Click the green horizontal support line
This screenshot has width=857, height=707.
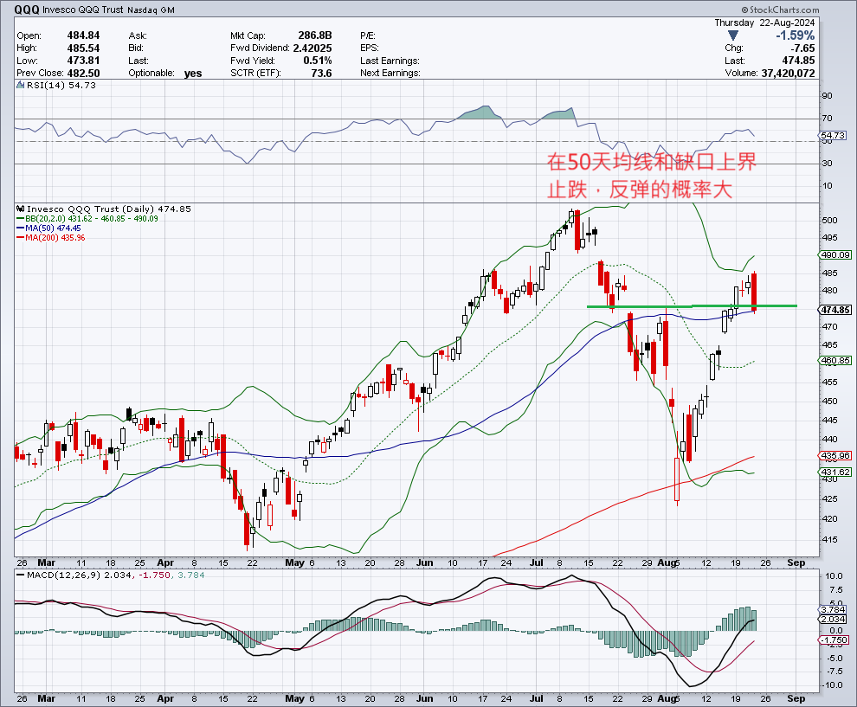[691, 305]
